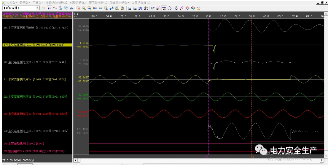Click the yellow tower icon at toolbar end
Image resolution: width=328 pixels, height=165 pixels.
tap(198, 8)
